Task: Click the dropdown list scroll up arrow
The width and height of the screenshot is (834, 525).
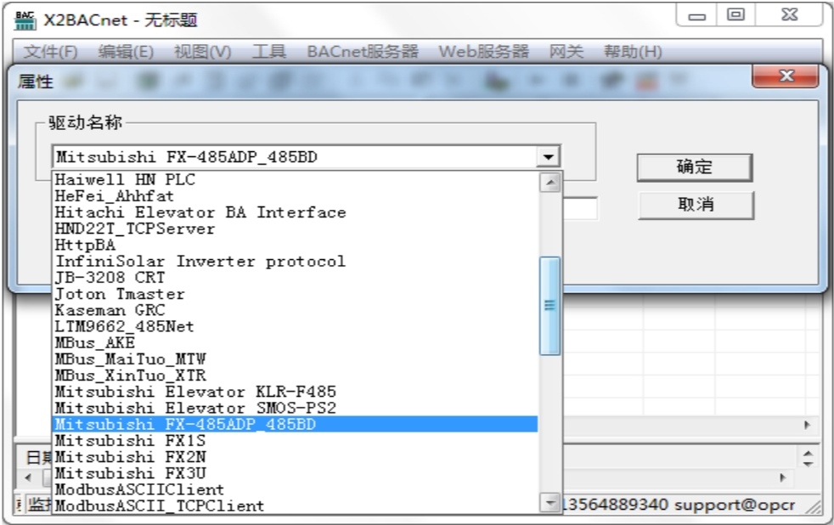Action: pos(550,183)
